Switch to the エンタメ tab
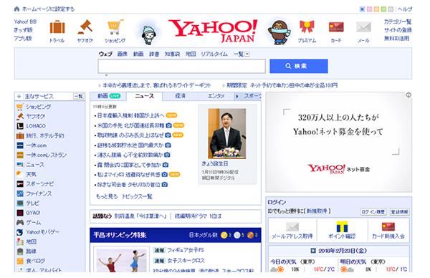The image size is (430, 278). [x=216, y=96]
